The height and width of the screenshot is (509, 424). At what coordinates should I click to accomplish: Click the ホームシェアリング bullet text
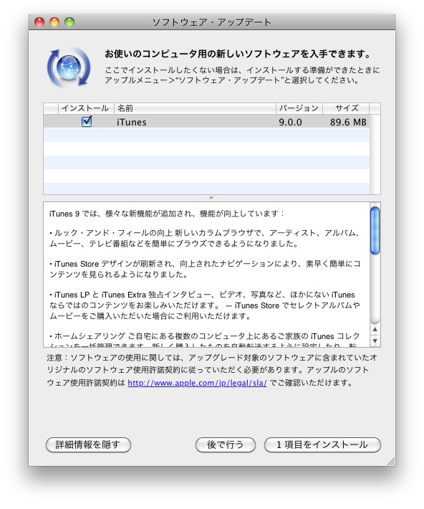pyautogui.click(x=205, y=338)
